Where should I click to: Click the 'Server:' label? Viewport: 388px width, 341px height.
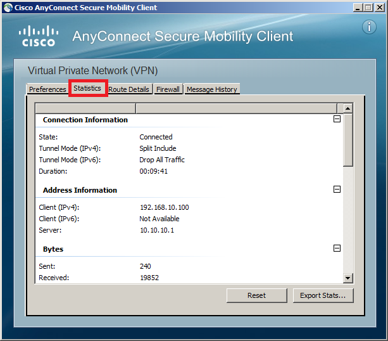tap(50, 230)
